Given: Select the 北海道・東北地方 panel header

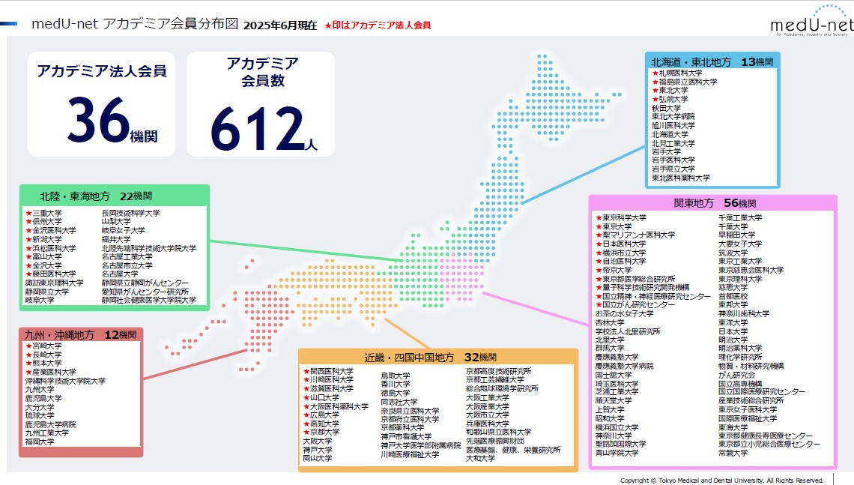Looking at the screenshot, I should click(x=712, y=61).
